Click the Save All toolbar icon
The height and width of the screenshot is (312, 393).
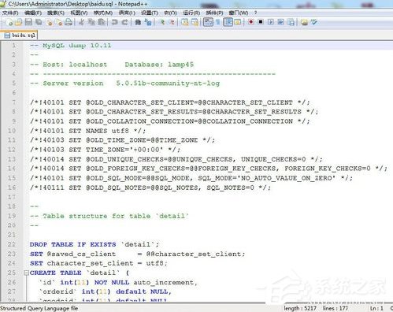coord(39,22)
